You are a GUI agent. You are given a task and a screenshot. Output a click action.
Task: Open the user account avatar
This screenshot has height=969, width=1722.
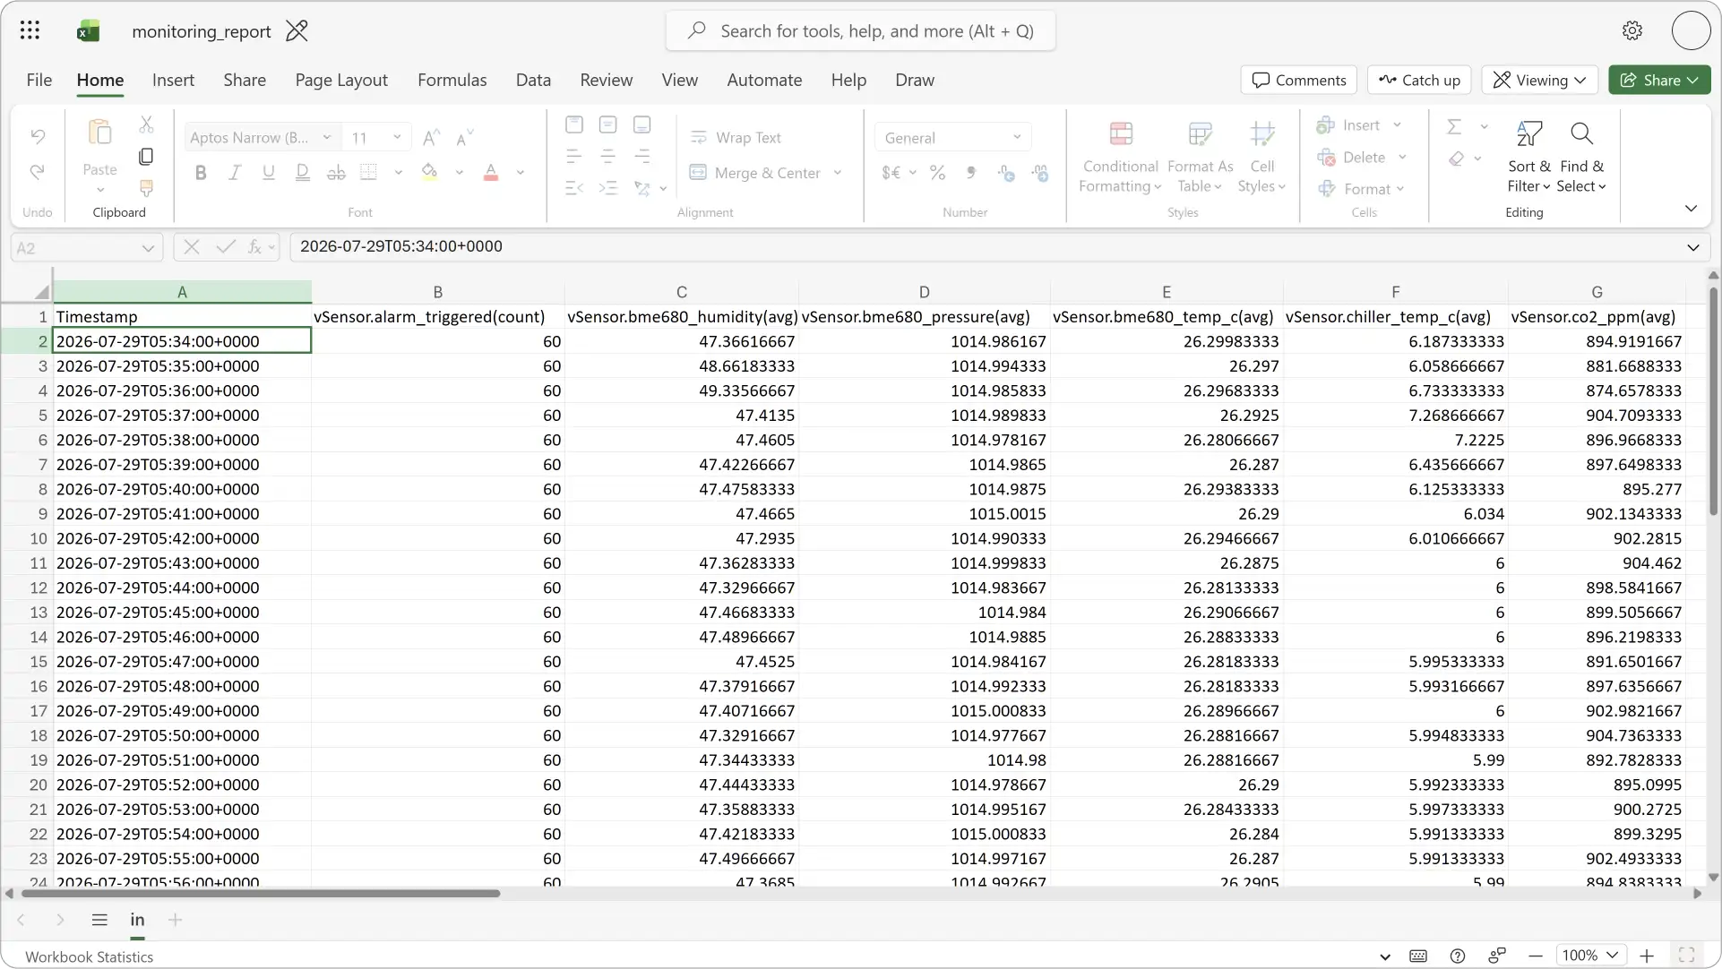coord(1691,30)
